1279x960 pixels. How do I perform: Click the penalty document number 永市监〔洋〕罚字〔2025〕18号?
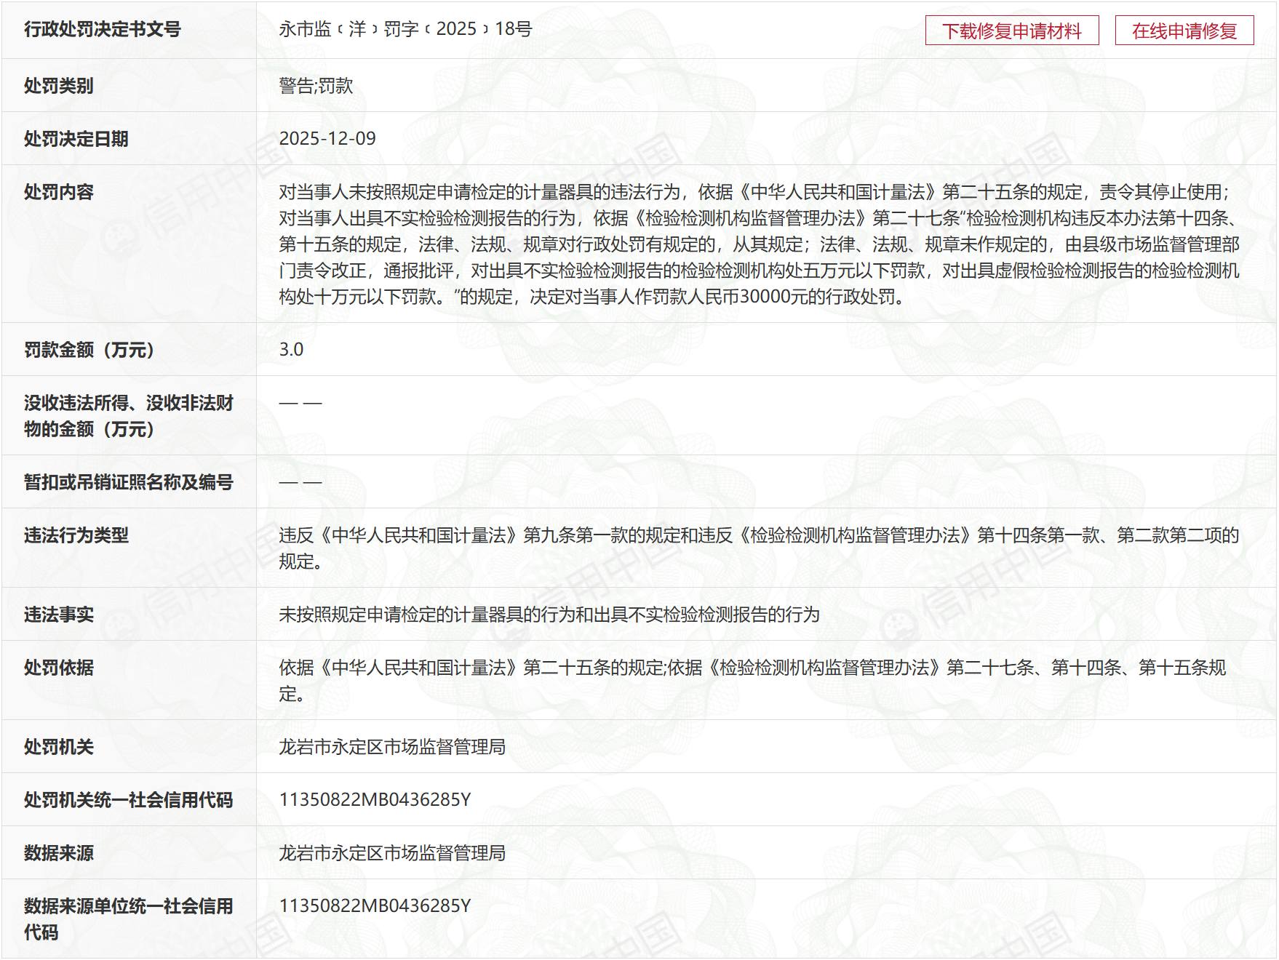point(405,29)
